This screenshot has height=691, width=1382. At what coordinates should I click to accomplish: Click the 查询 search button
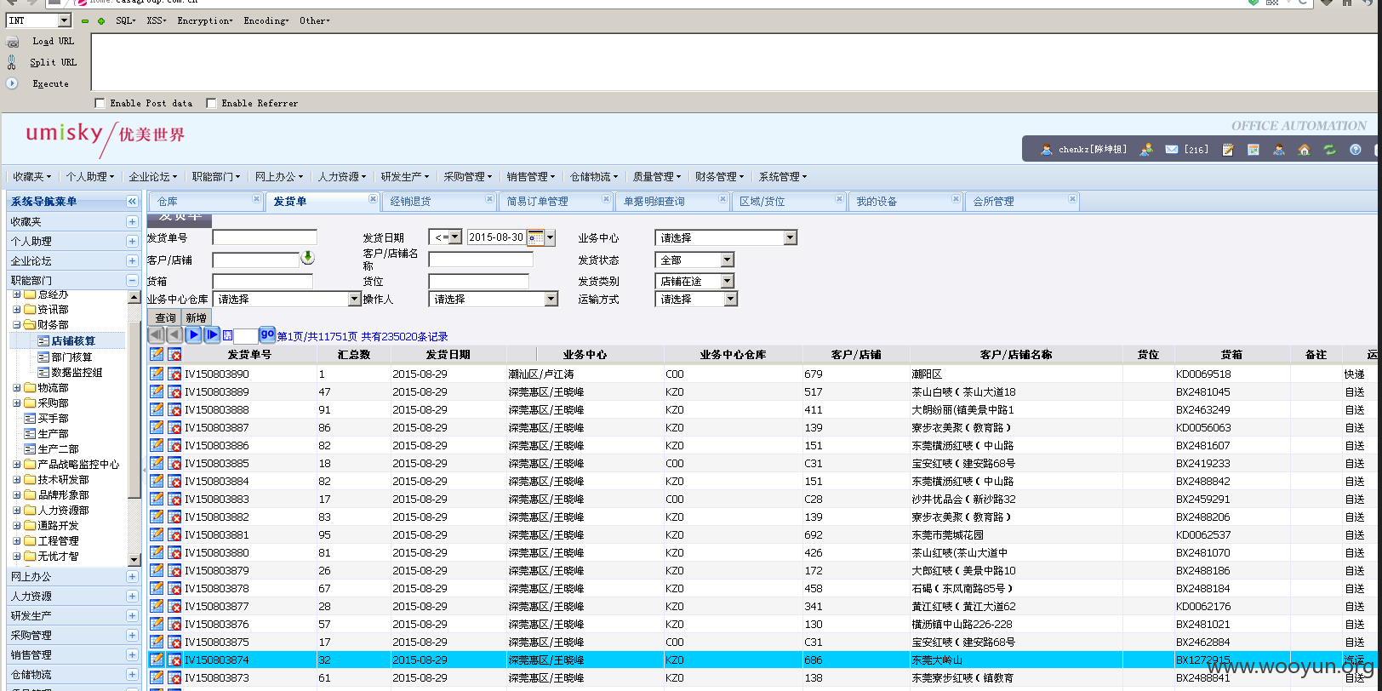[165, 317]
